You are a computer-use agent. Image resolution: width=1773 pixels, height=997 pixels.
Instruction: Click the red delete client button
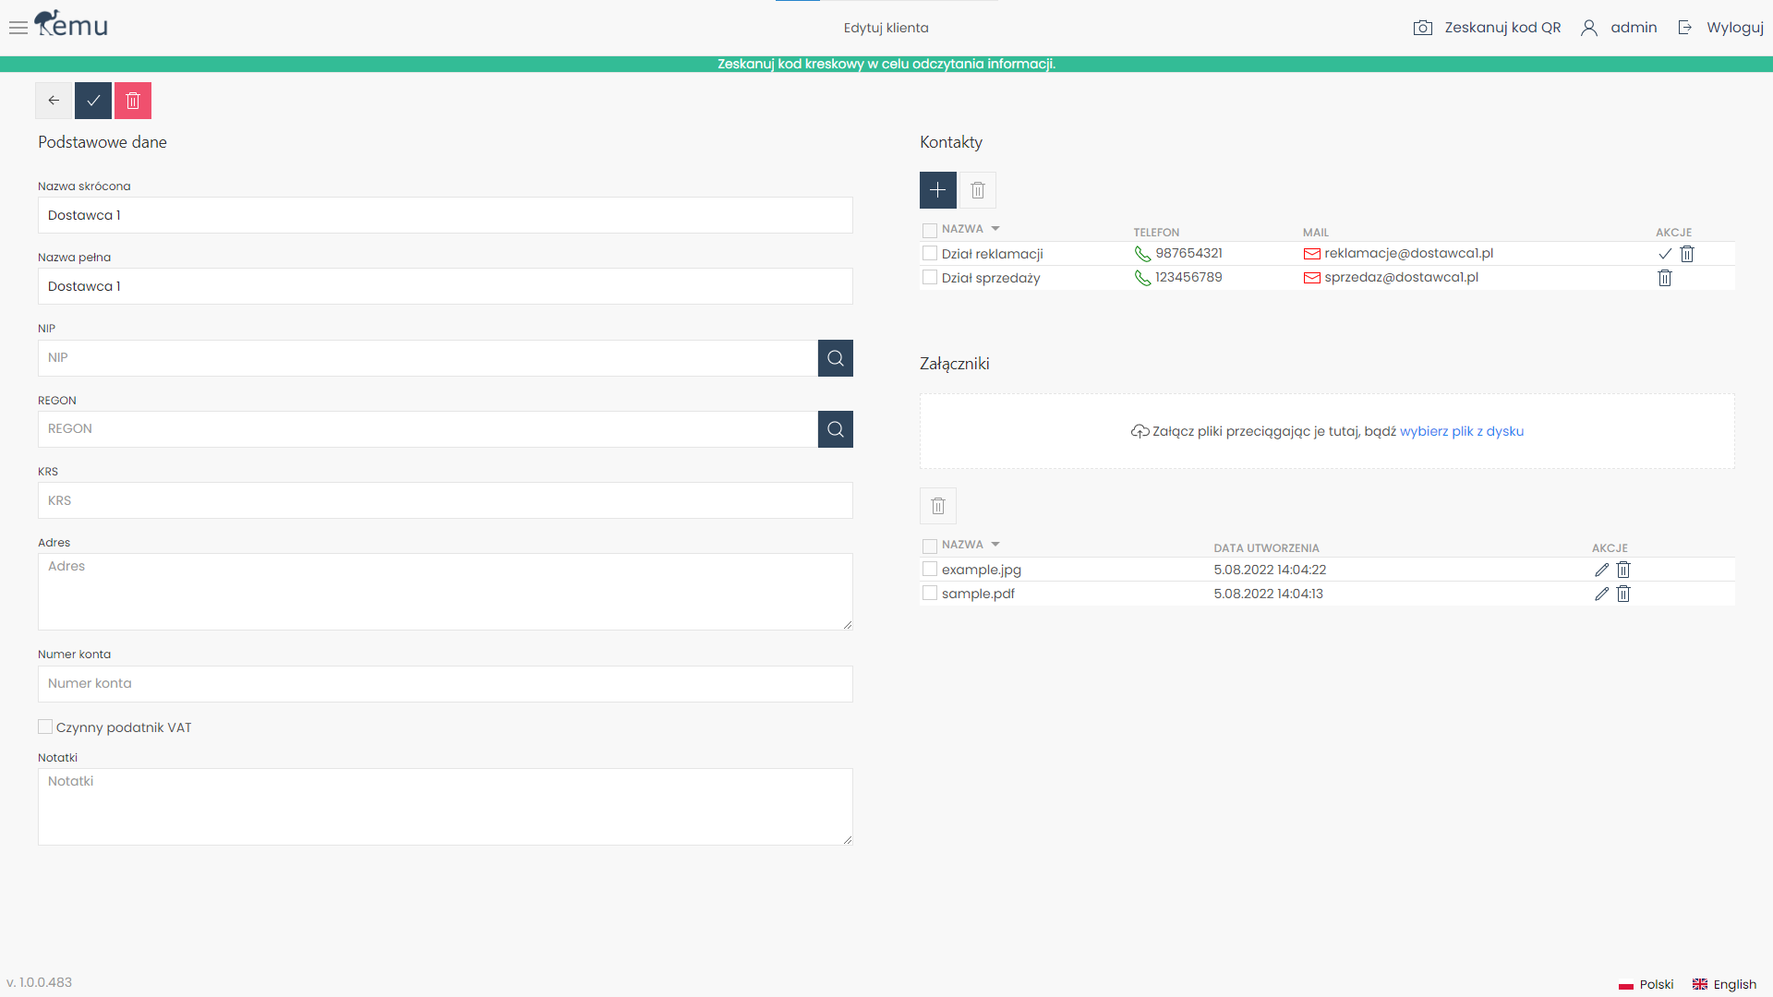132,101
